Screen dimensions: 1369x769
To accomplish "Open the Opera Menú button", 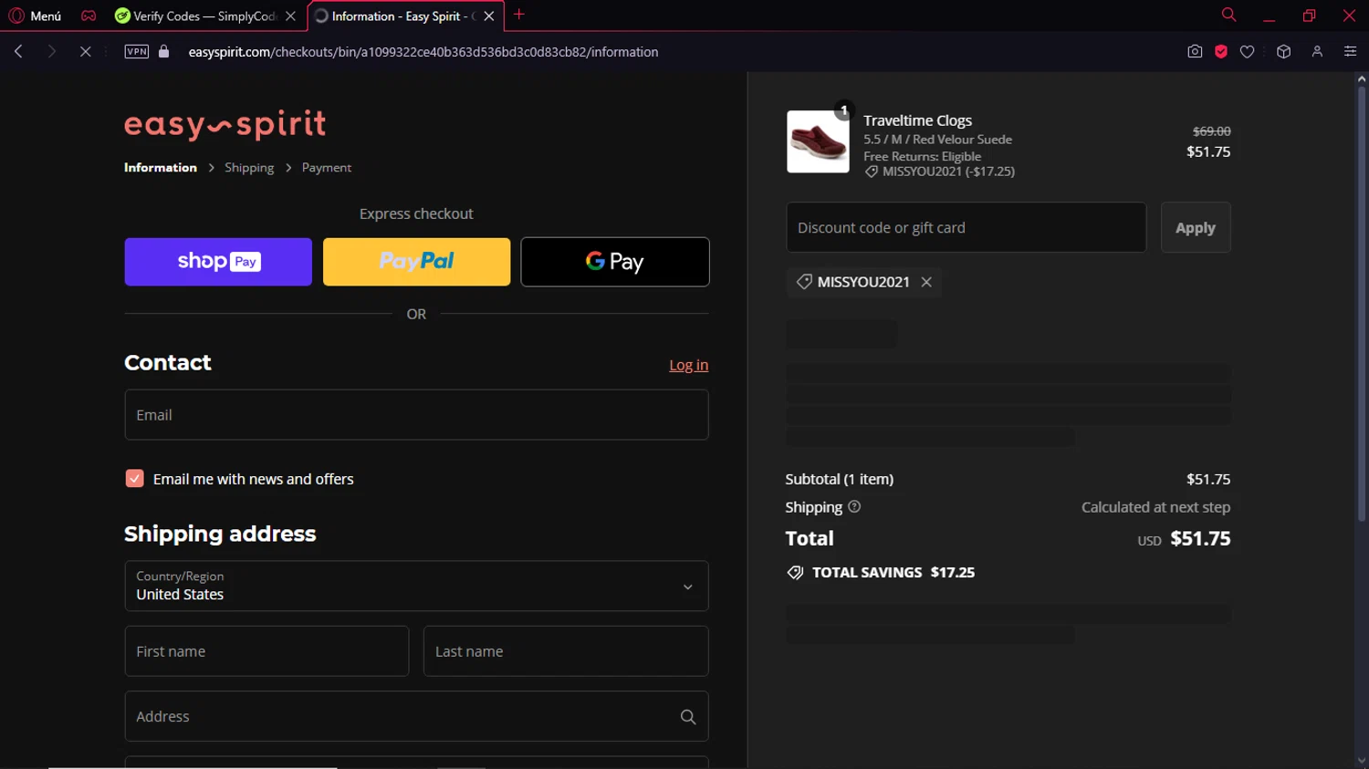I will (35, 16).
